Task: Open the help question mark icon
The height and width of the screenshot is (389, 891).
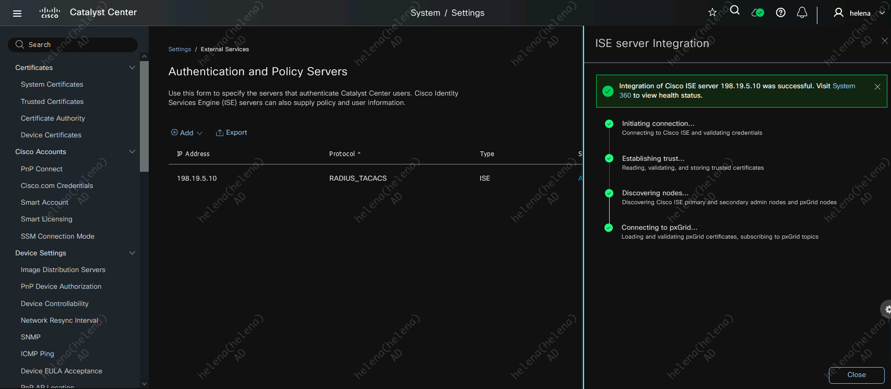Action: coord(781,13)
